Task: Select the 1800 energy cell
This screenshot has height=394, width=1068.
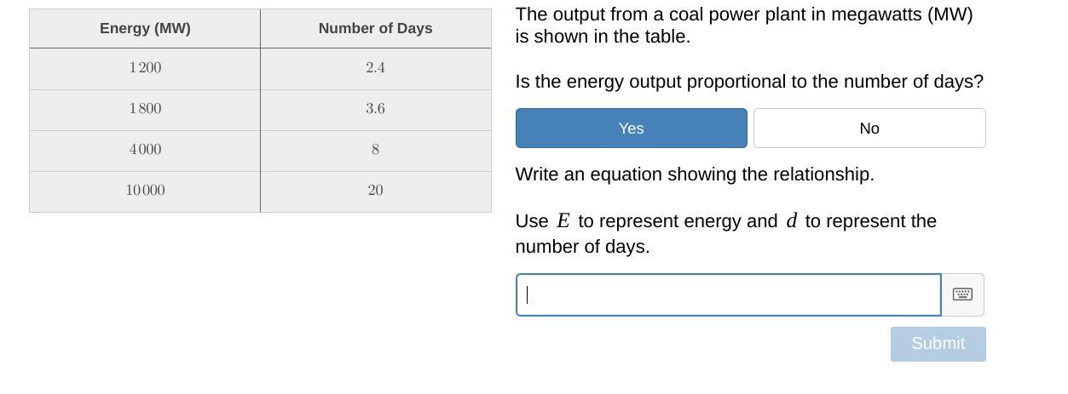Action: pyautogui.click(x=145, y=109)
